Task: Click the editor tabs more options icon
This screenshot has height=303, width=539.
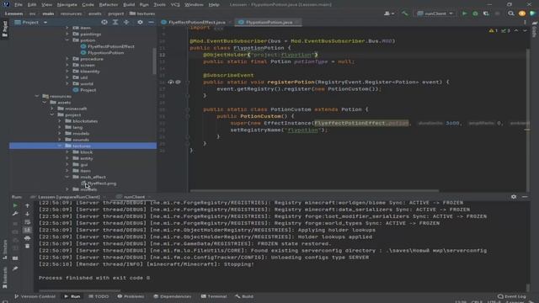Action: tap(525, 23)
